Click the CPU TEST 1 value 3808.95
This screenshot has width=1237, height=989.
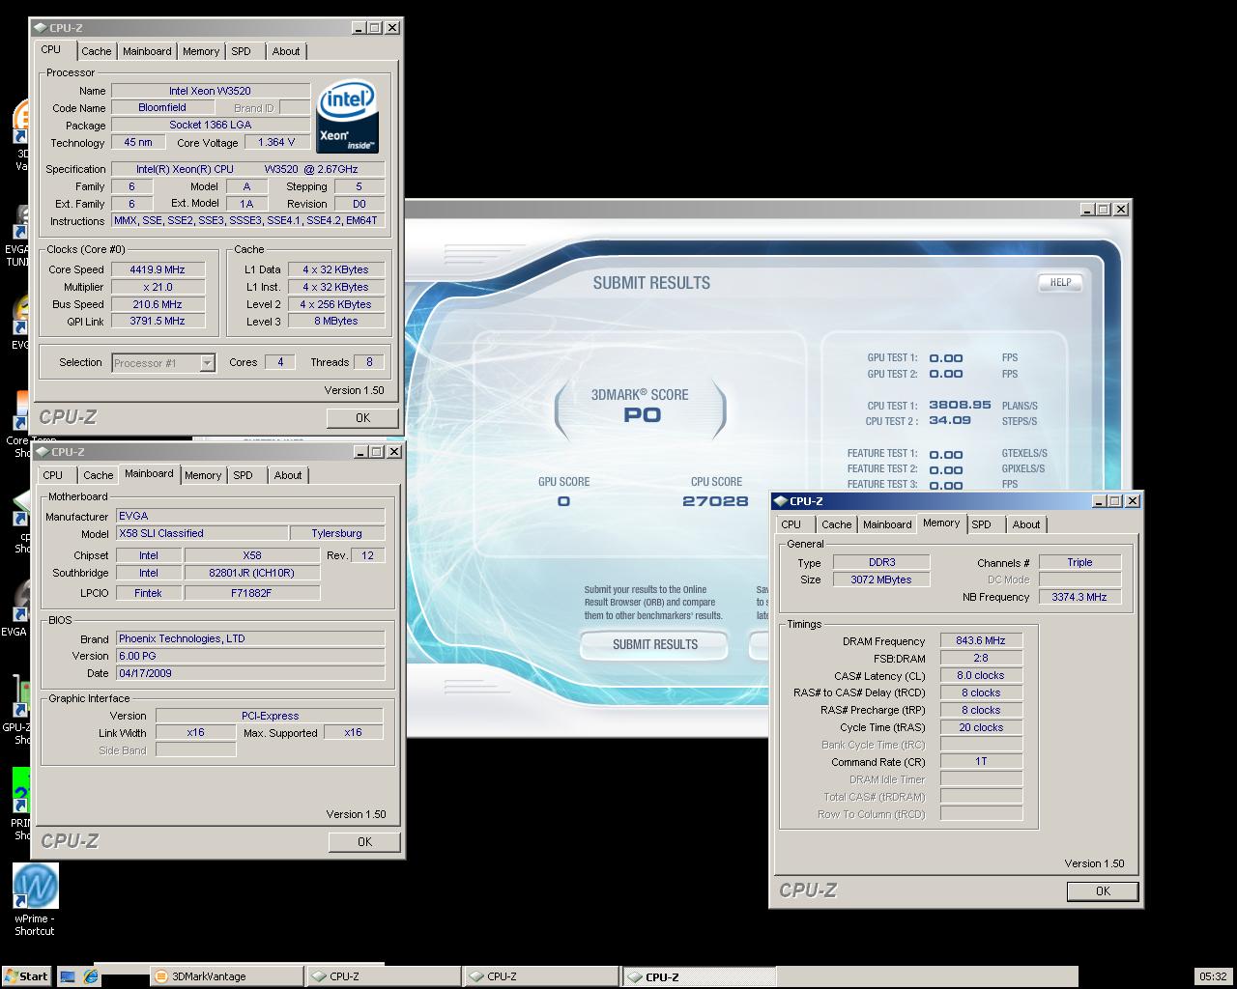tap(960, 406)
